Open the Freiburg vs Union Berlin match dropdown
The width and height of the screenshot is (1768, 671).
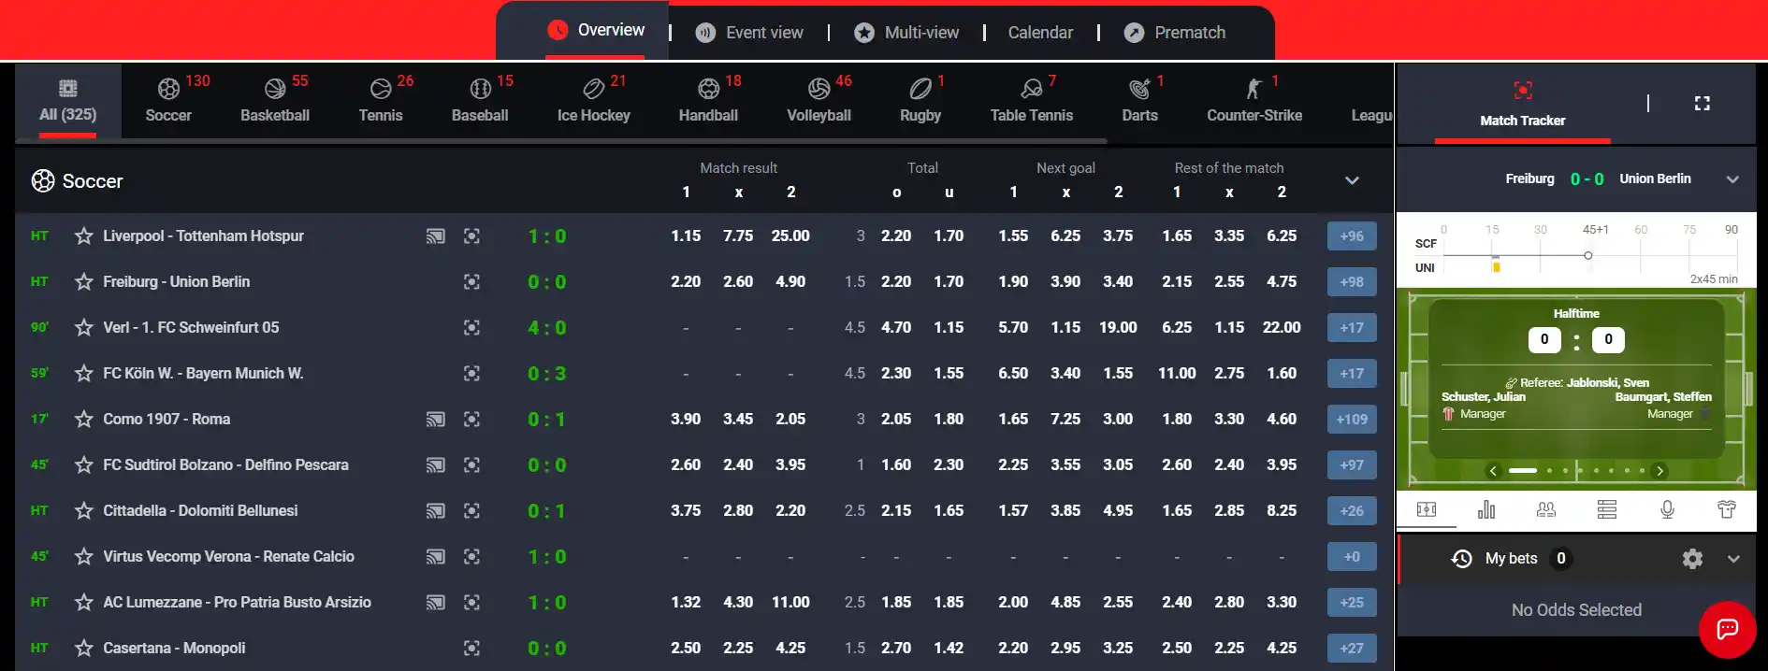pyautogui.click(x=1732, y=179)
